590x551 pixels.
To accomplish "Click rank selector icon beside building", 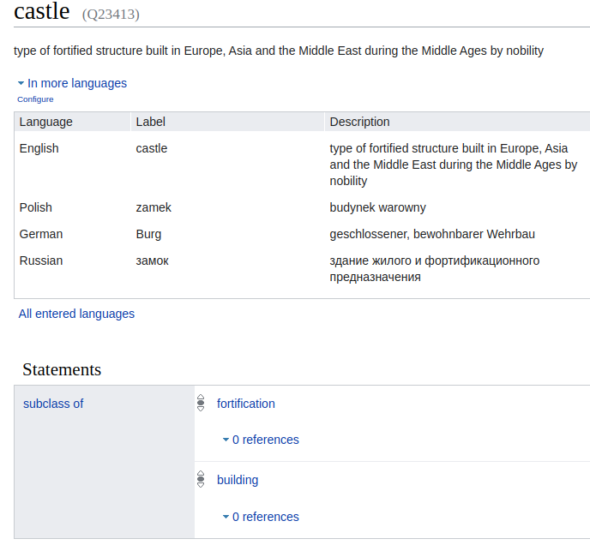I will [x=201, y=479].
